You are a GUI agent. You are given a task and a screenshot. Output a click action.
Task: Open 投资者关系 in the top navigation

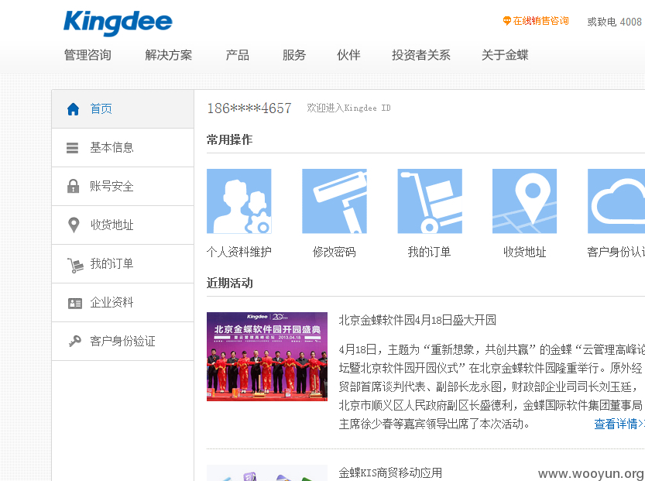pyautogui.click(x=420, y=55)
